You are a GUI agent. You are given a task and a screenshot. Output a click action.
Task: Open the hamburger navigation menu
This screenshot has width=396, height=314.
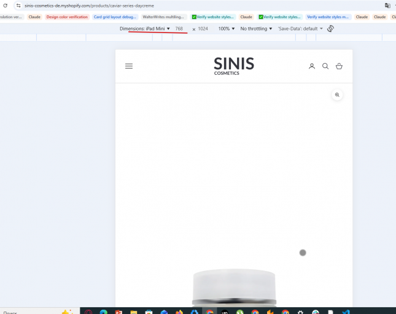coord(129,66)
